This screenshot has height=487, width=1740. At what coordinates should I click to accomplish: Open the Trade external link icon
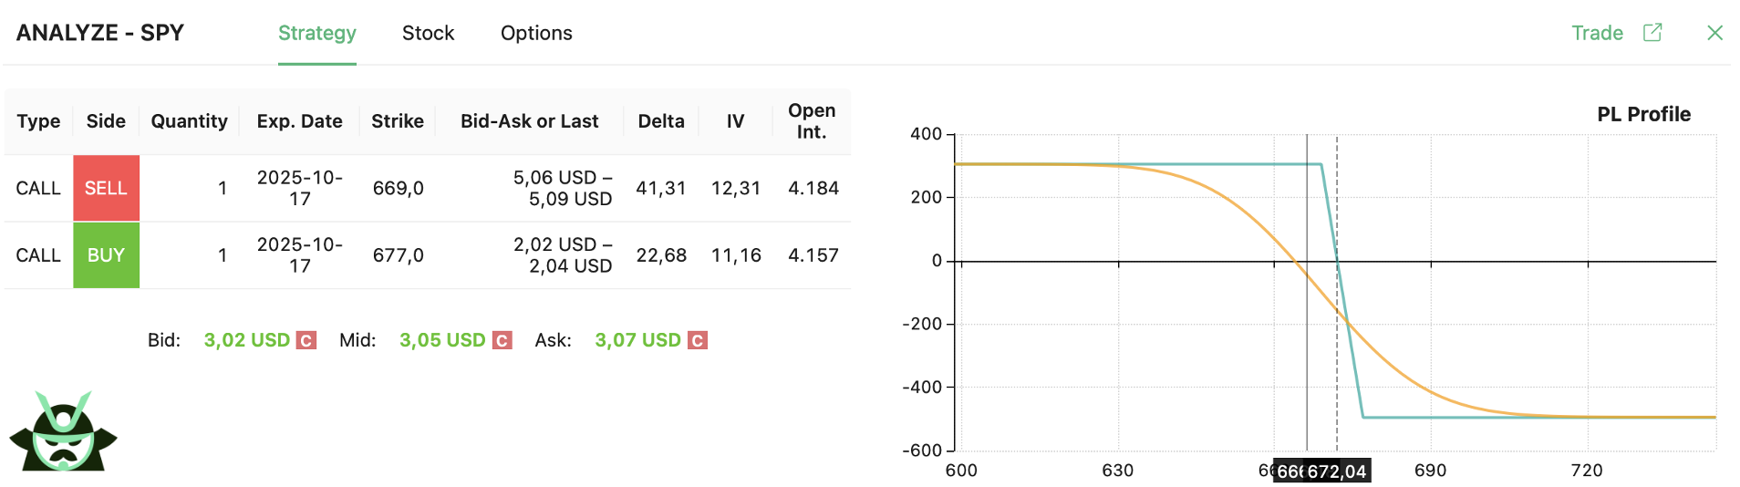pos(1652,33)
